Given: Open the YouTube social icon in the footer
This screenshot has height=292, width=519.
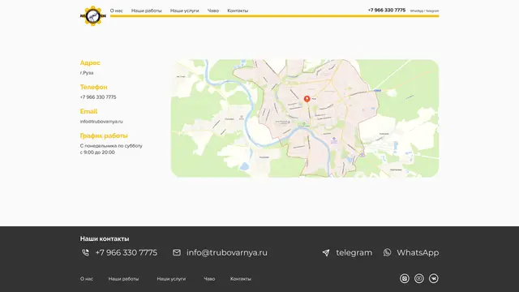Looking at the screenshot, I should click(419, 278).
